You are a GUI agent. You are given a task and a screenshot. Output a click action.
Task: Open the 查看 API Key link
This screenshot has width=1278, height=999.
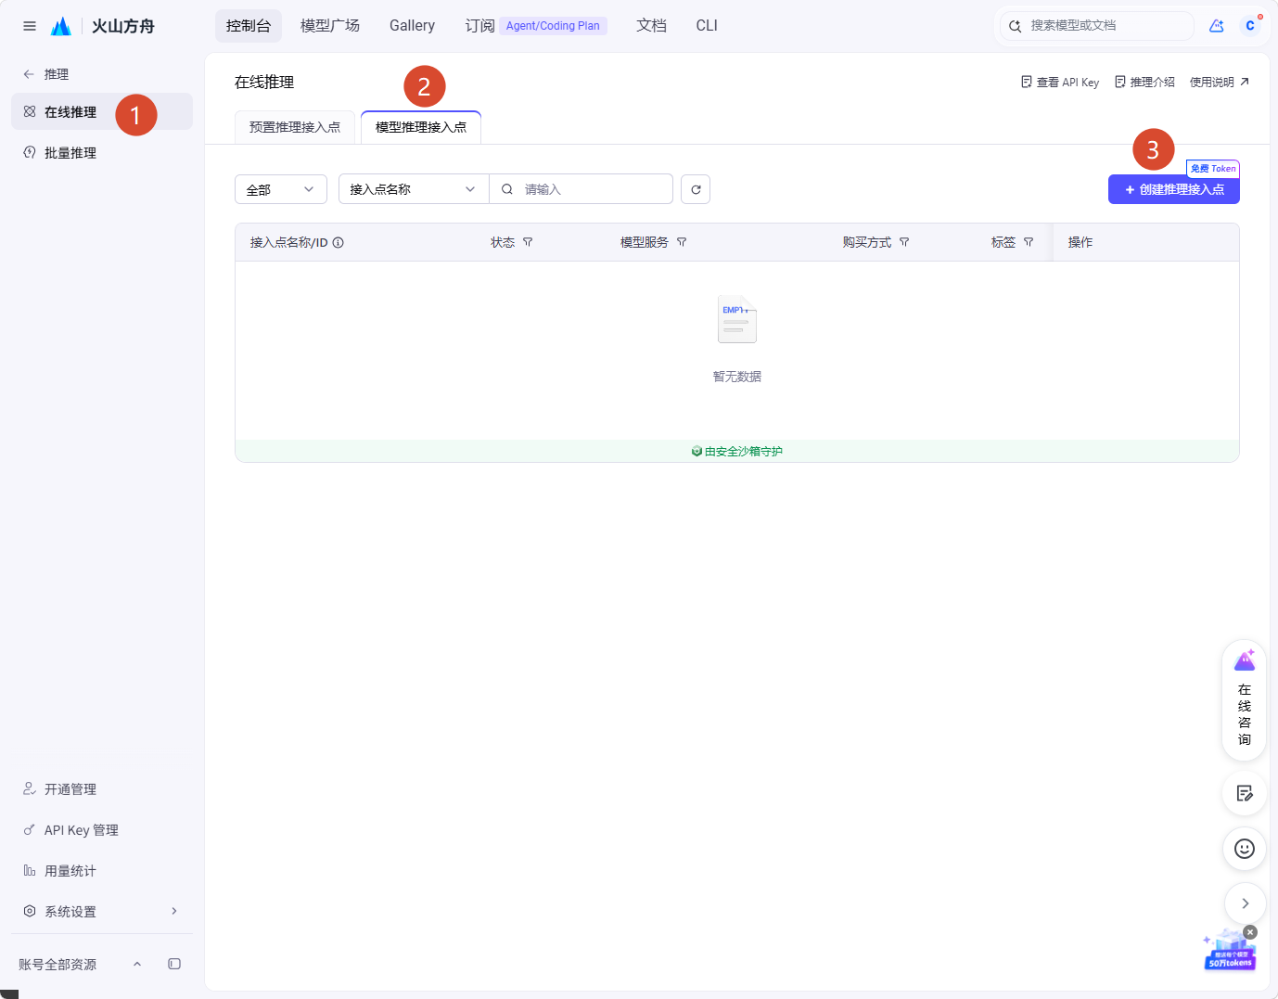[x=1060, y=83]
